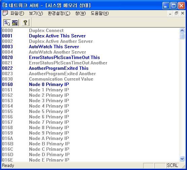Open help with the question mark icon

point(25,23)
